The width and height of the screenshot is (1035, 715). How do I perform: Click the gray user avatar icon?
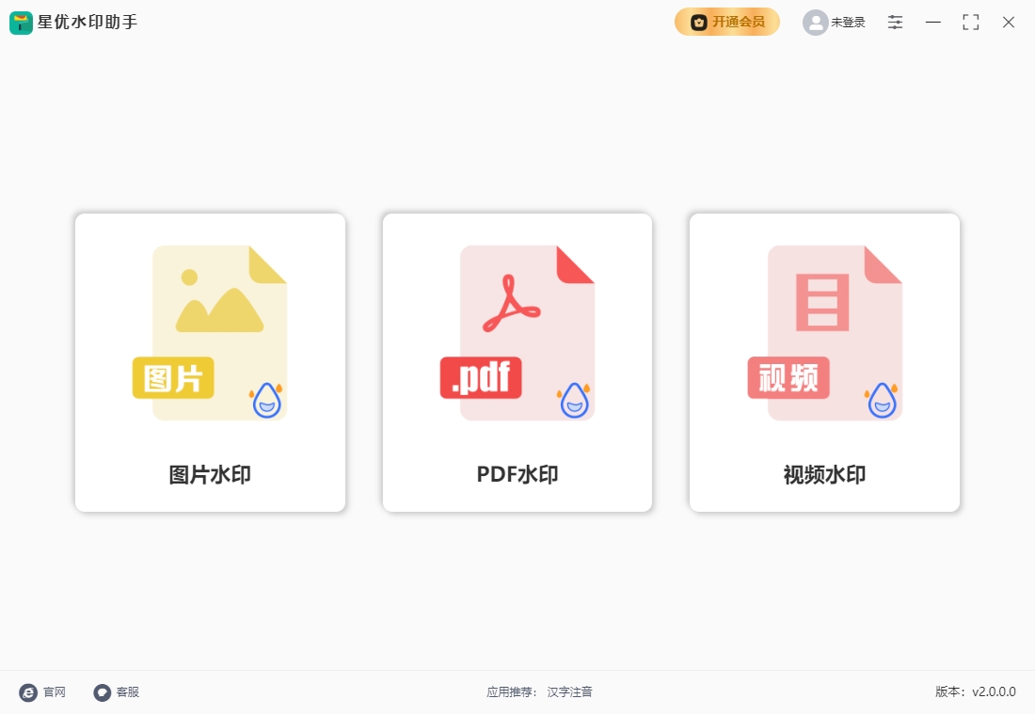pos(815,23)
